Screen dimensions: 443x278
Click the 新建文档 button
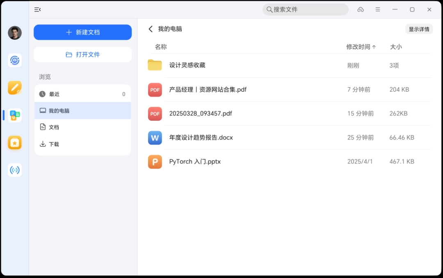click(x=82, y=32)
